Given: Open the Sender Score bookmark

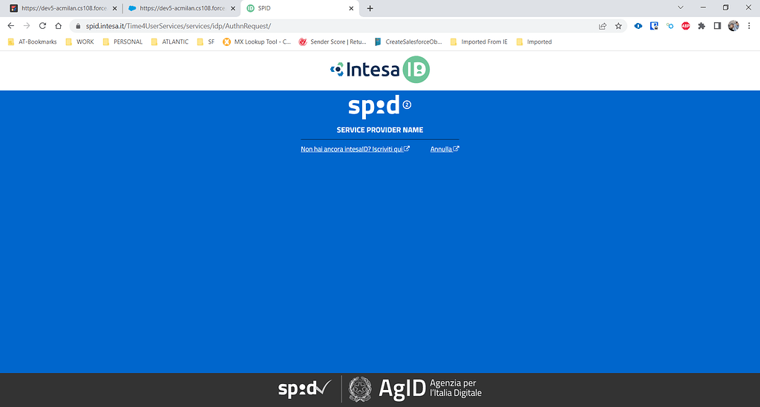Looking at the screenshot, I should click(x=332, y=42).
